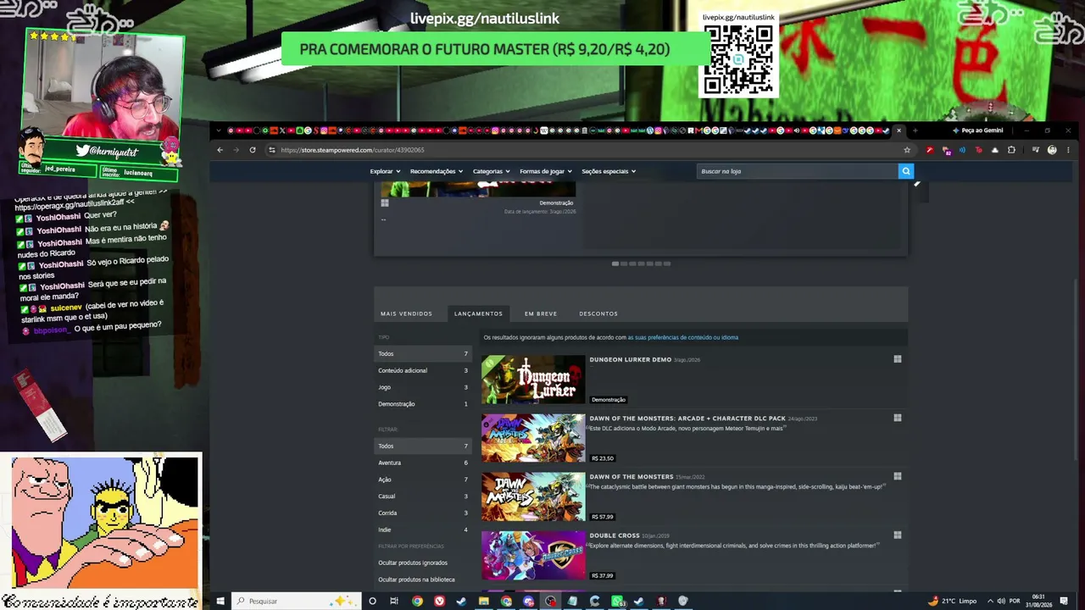Open Vivaldi browser on the taskbar

click(439, 601)
